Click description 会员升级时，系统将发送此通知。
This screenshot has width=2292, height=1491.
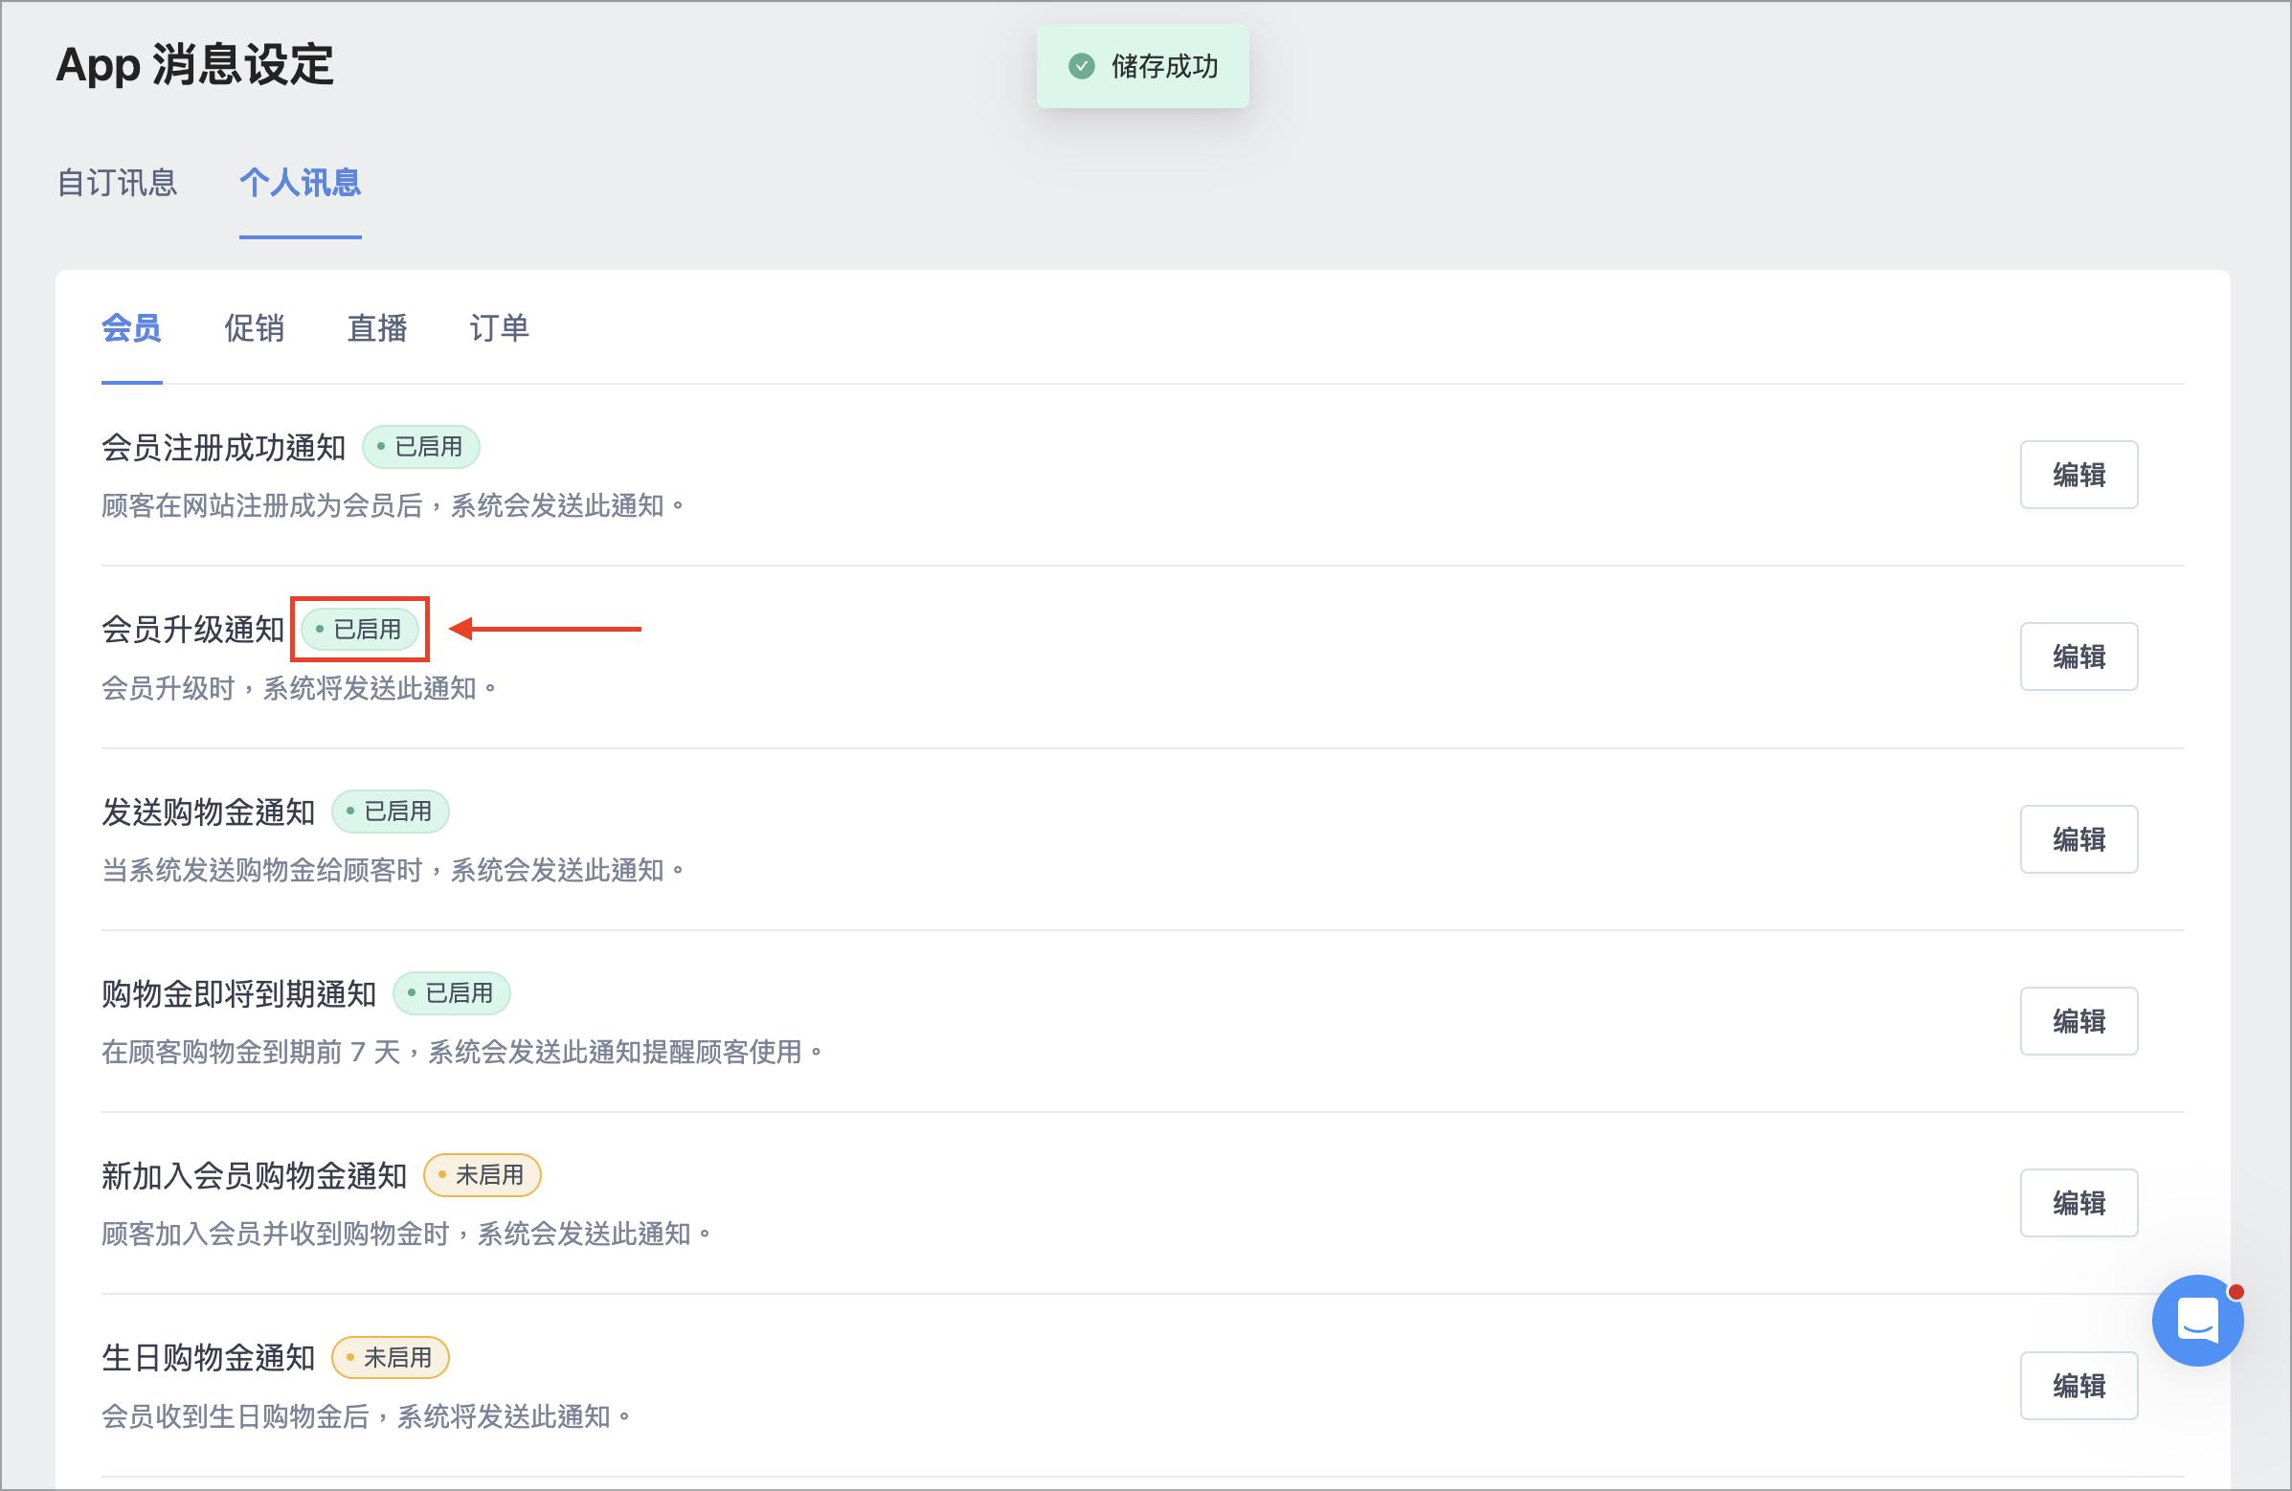[300, 688]
